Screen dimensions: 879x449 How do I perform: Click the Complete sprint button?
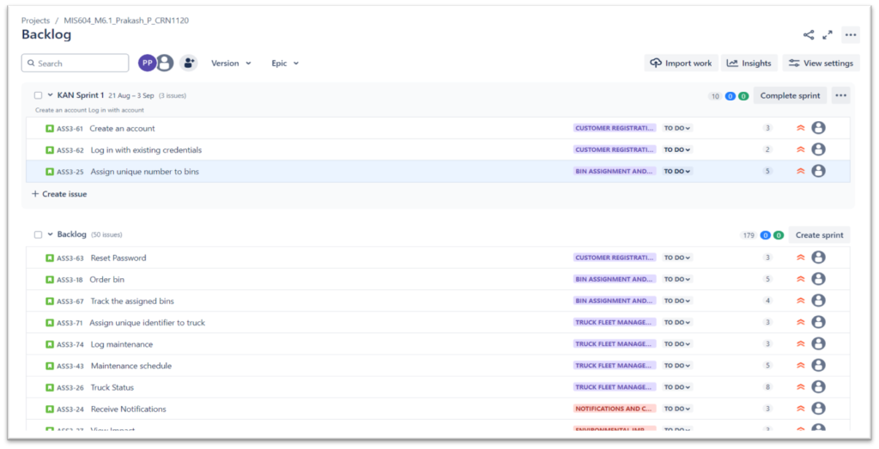pyautogui.click(x=790, y=95)
